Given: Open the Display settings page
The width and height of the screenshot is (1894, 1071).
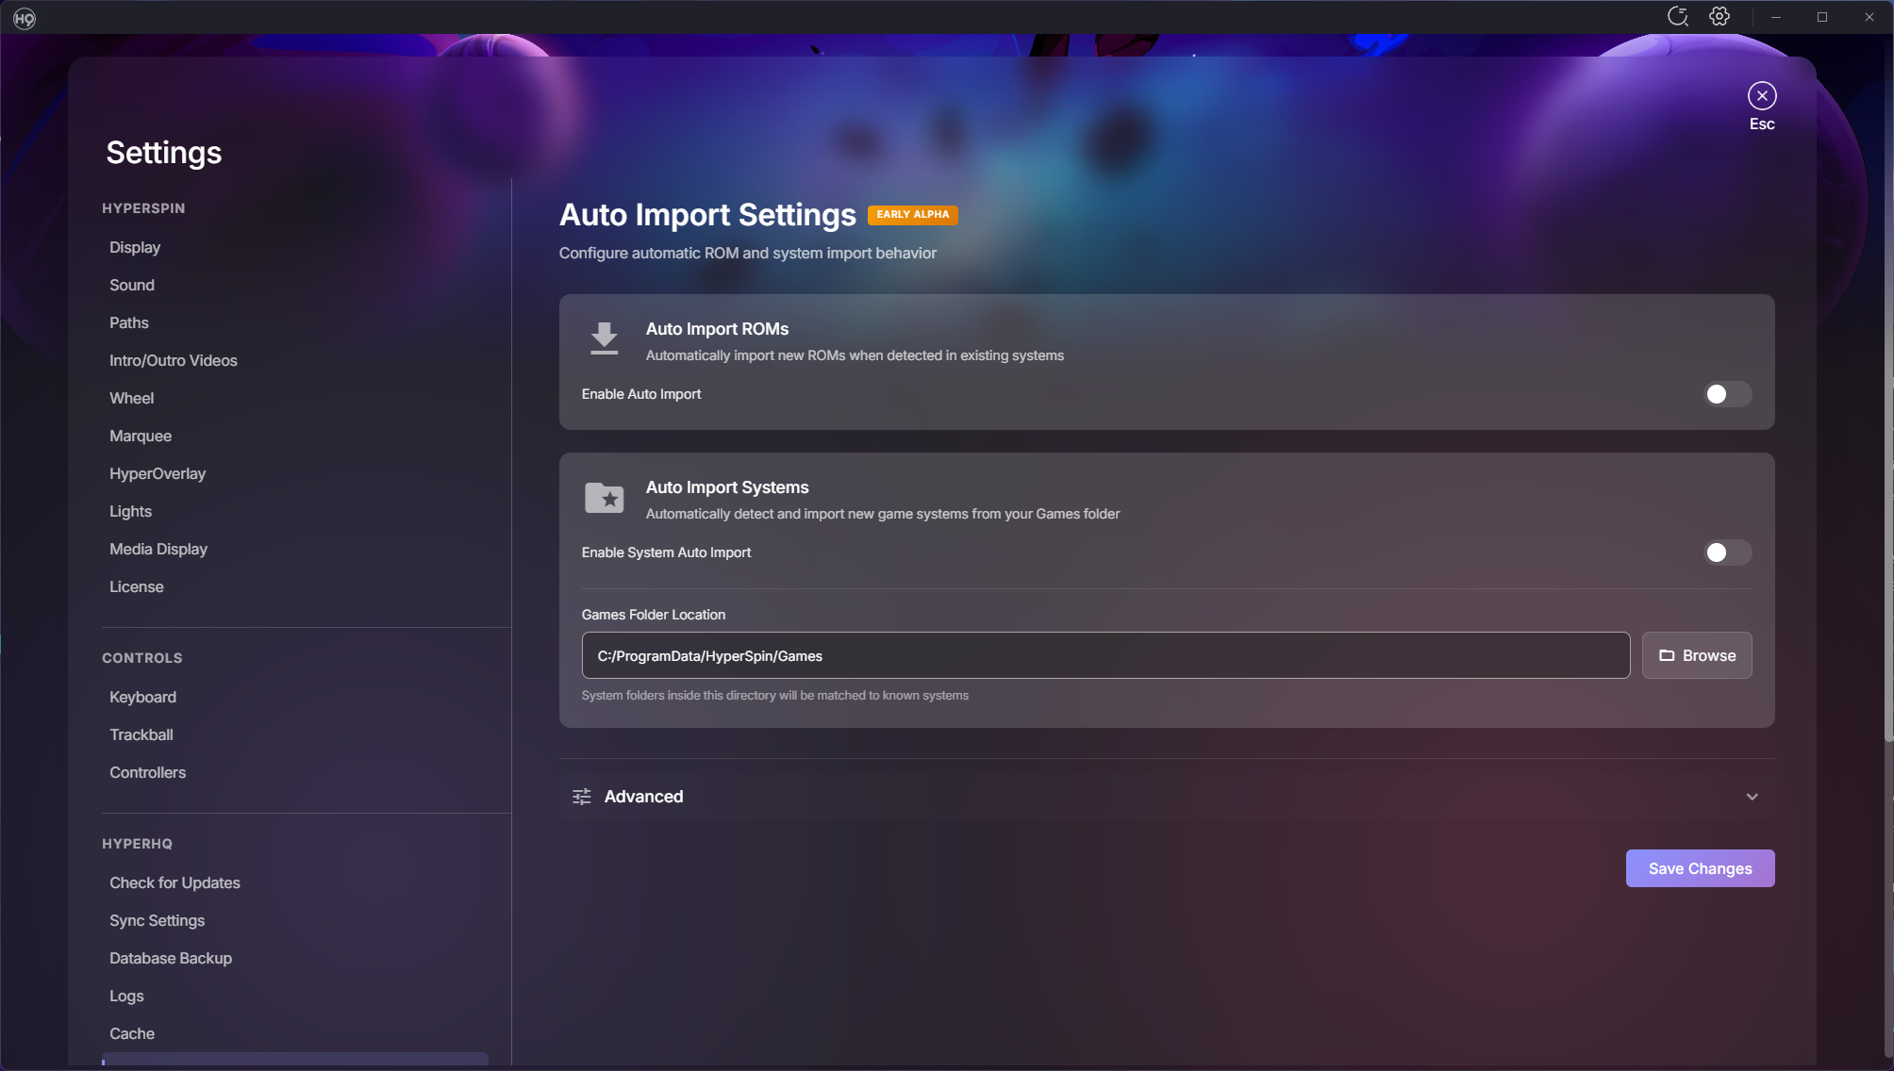Looking at the screenshot, I should point(135,247).
